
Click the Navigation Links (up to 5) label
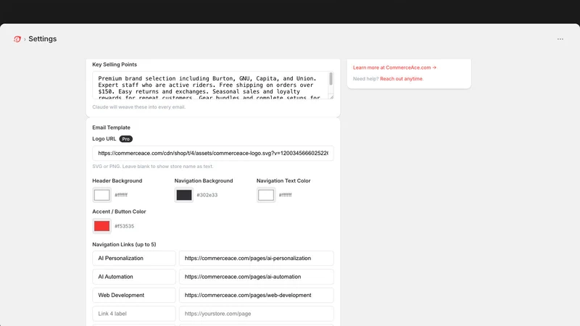pos(124,244)
